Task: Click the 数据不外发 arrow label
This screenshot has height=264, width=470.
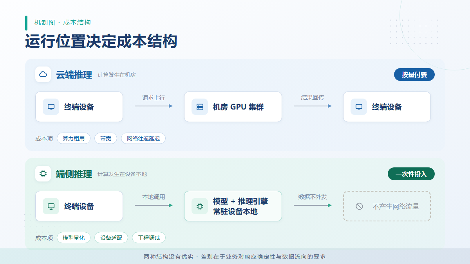Action: [x=313, y=197]
